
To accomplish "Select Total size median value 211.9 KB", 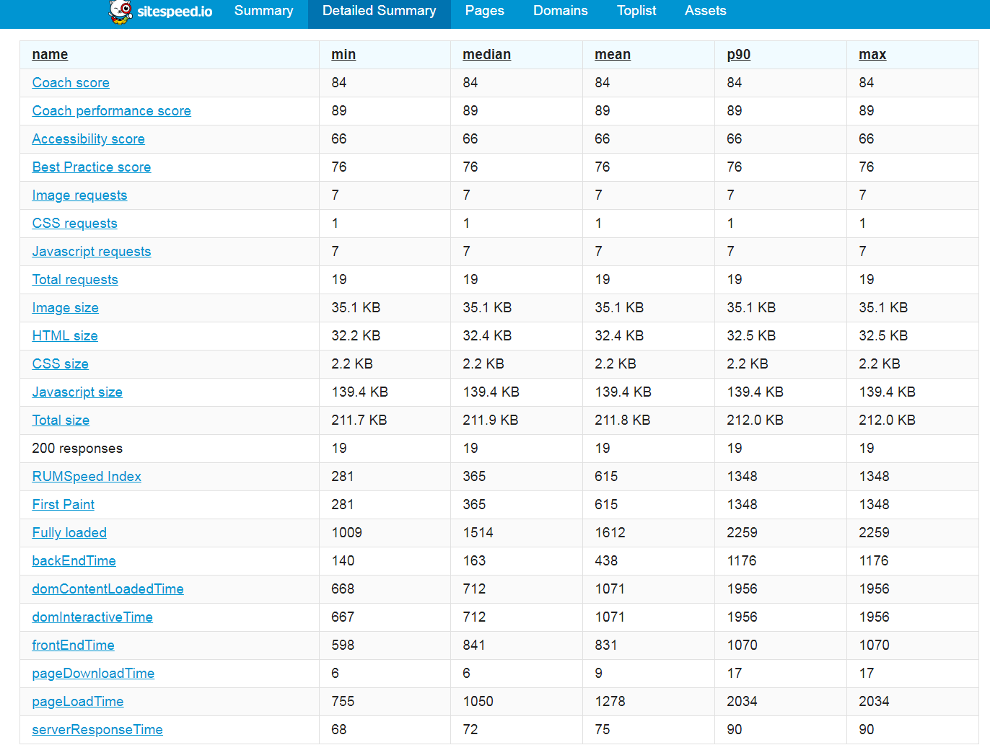I will pyautogui.click(x=491, y=420).
